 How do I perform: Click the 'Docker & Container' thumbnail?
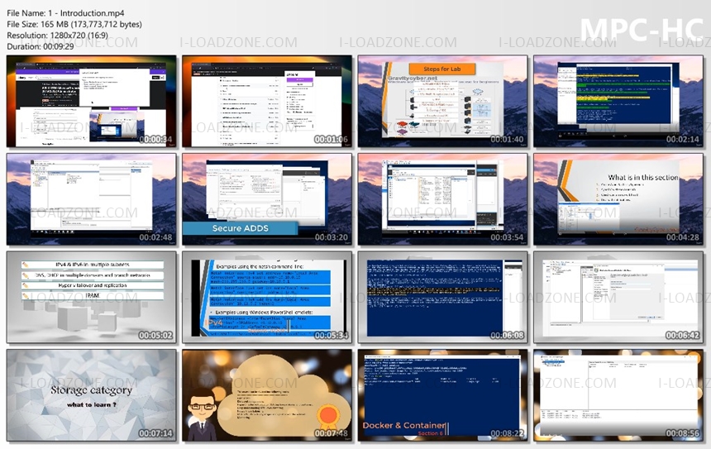tap(442, 394)
